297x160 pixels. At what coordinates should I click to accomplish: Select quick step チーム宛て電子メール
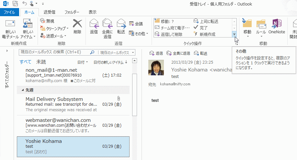coord(172,28)
